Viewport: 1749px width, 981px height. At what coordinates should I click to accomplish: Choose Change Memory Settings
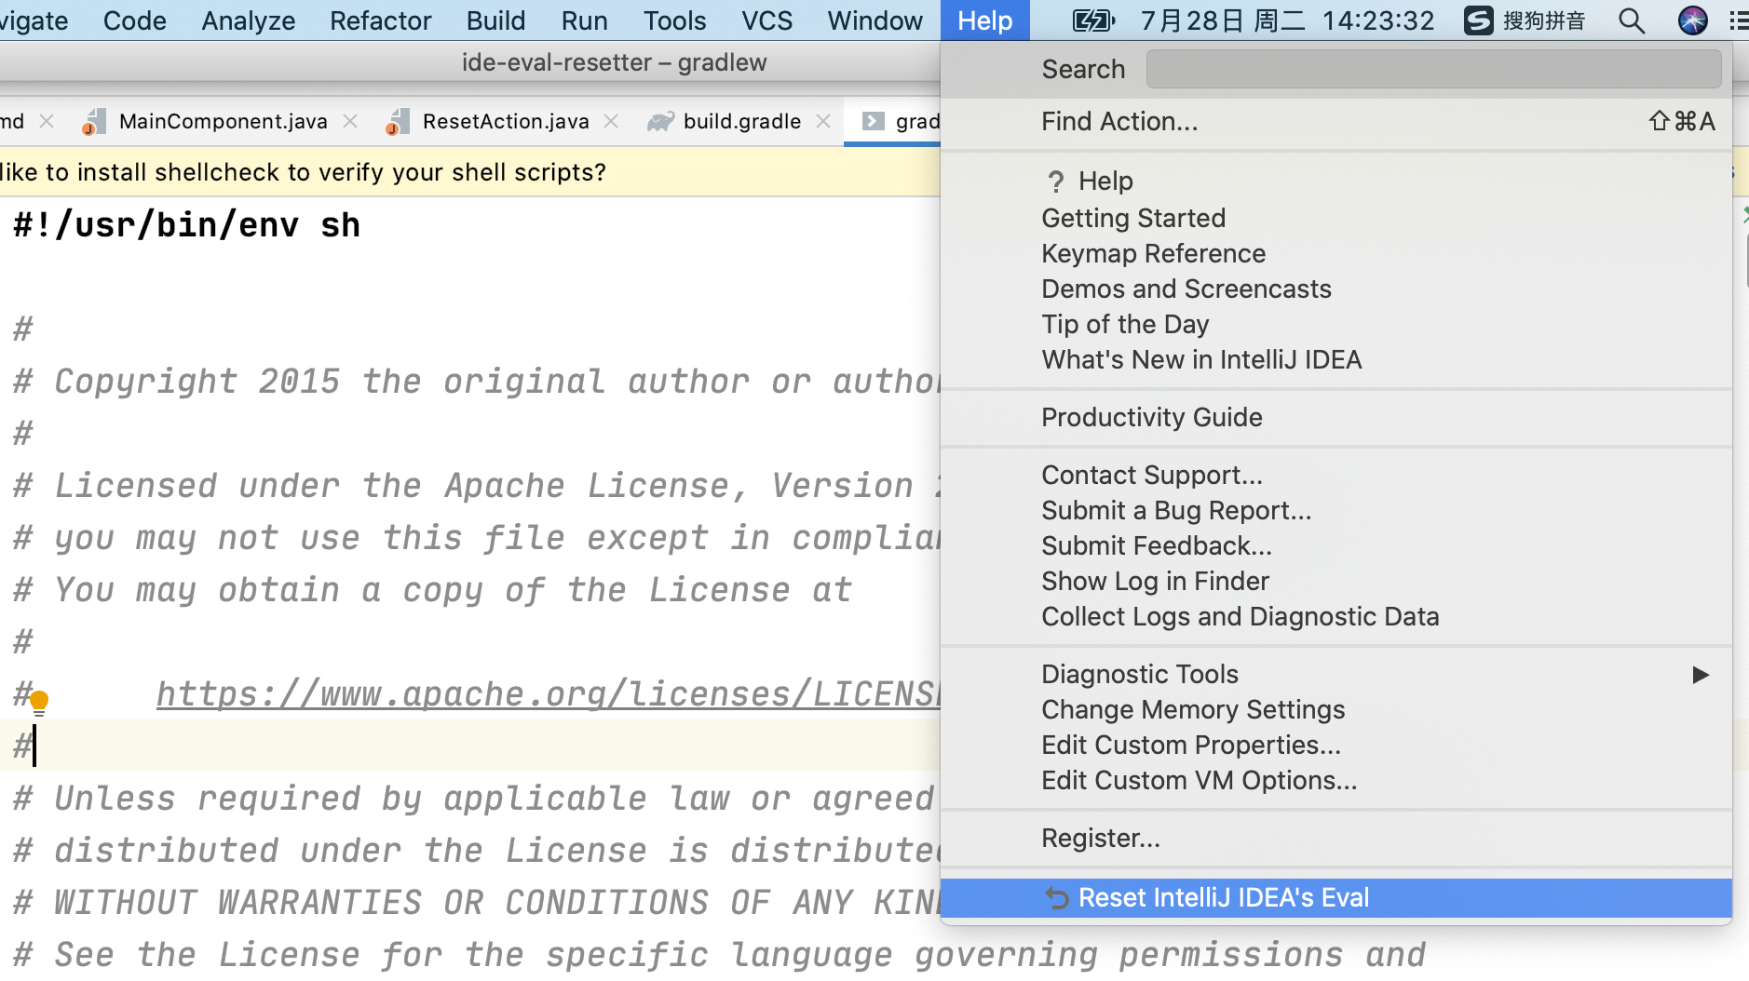(x=1336, y=709)
